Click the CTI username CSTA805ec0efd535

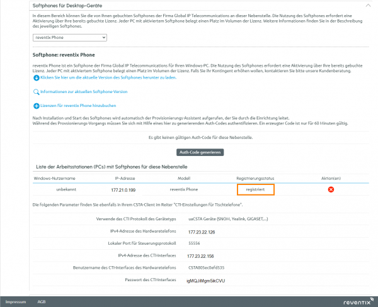(206, 268)
